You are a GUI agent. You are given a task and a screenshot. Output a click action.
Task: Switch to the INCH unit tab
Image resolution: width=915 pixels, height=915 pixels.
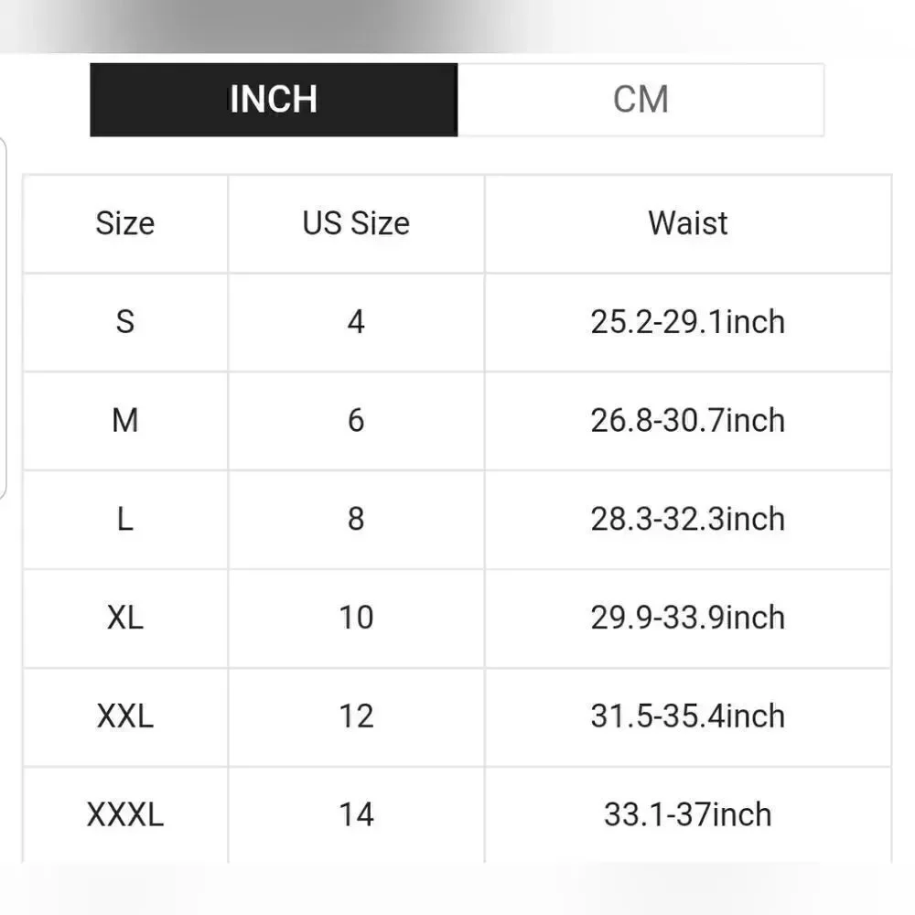click(274, 100)
